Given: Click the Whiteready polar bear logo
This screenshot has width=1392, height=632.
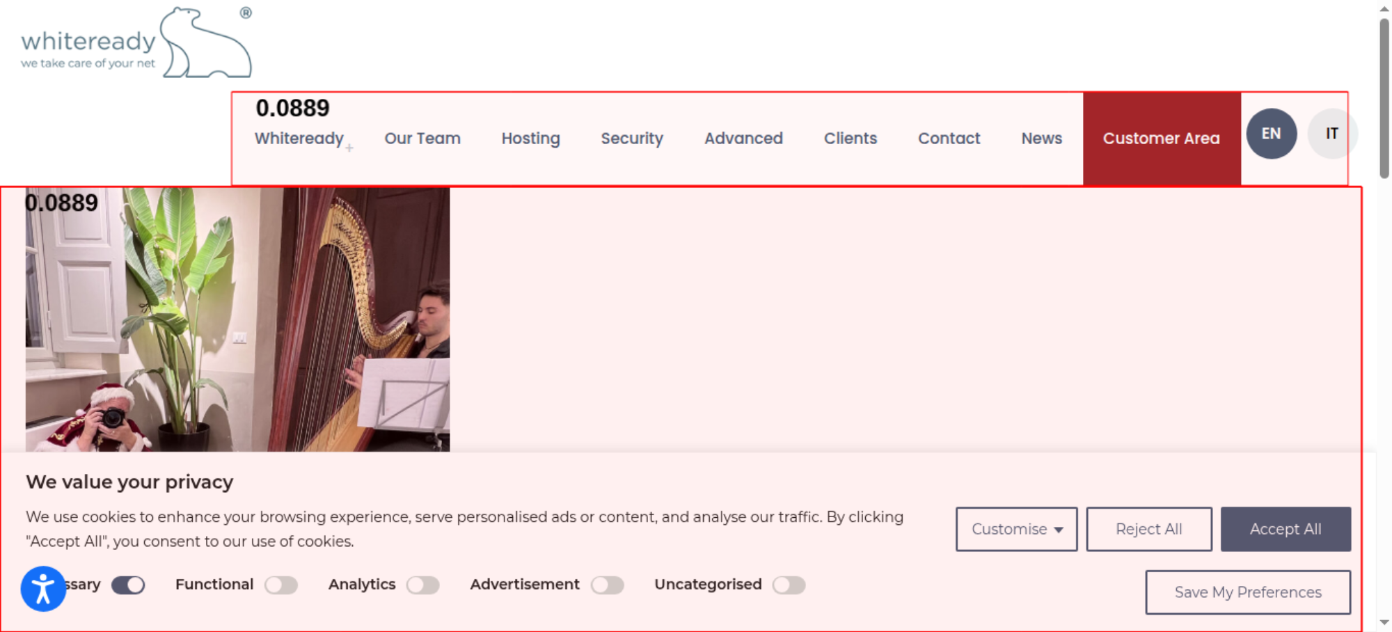Looking at the screenshot, I should click(136, 42).
